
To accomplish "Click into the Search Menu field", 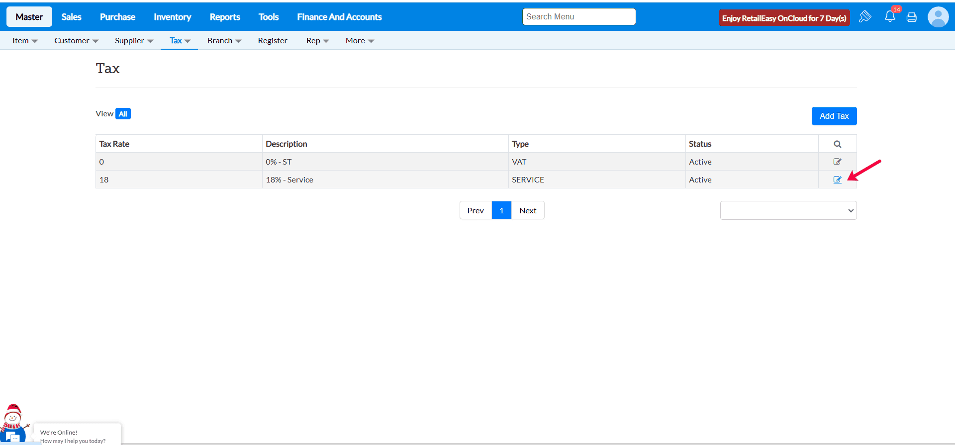I will [x=578, y=17].
